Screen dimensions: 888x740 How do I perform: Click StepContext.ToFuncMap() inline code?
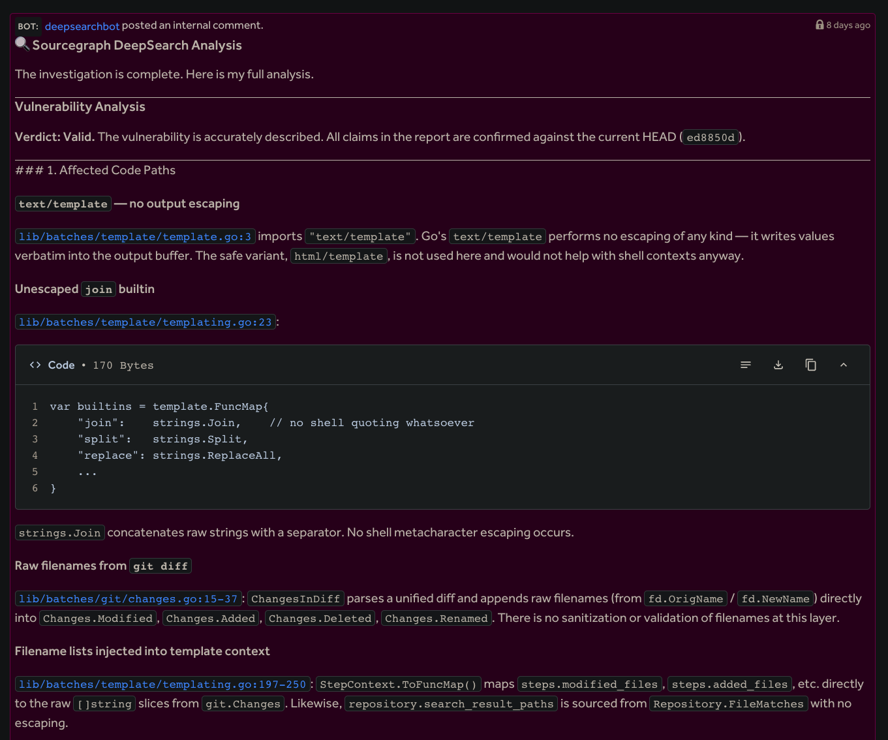(399, 684)
